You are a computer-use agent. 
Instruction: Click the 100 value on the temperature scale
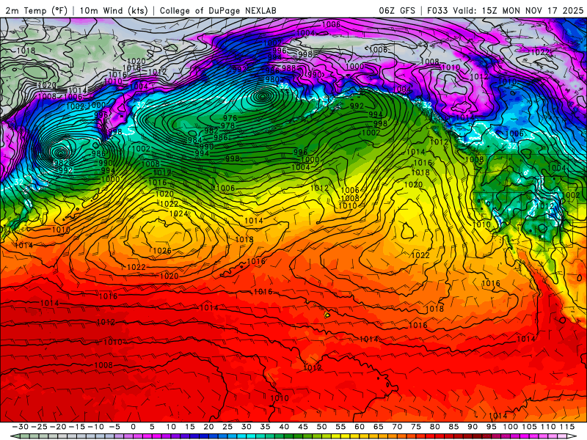tap(510, 427)
